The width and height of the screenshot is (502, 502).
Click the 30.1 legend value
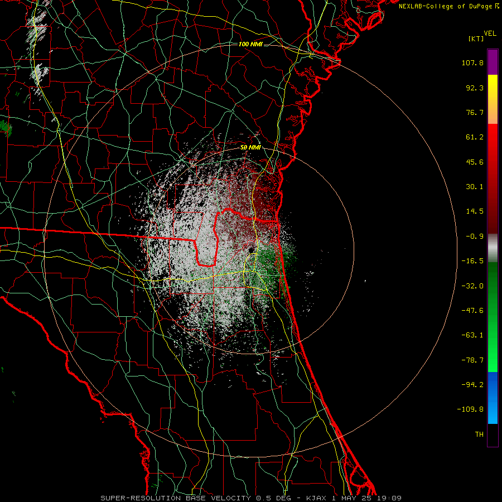(x=475, y=187)
